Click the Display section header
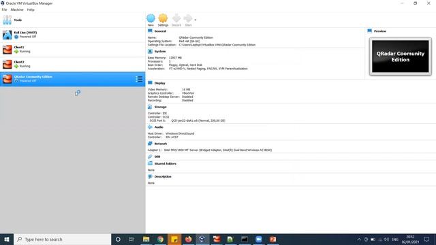436x245 pixels. [x=159, y=83]
